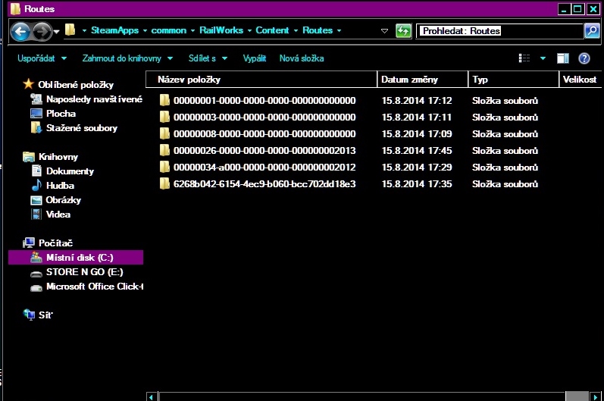Viewport: 604px width, 401px height.
Task: Click the horizontal scrollbar left arrow
Action: (x=152, y=396)
